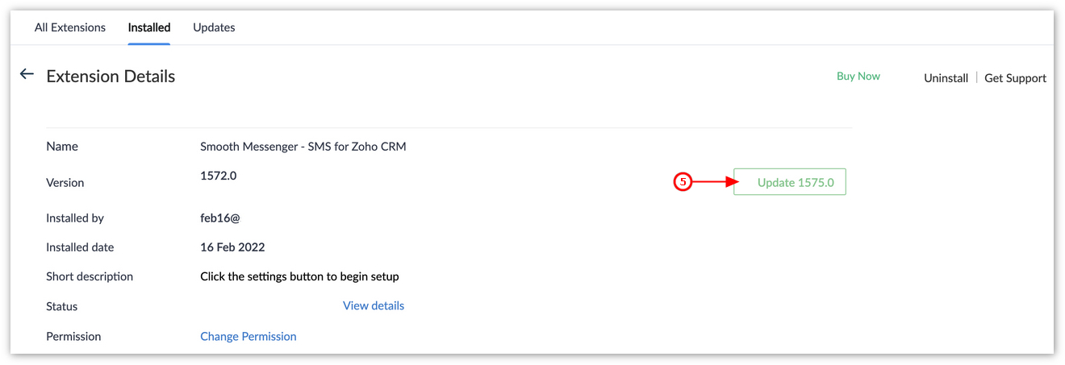Click the red circled number 5 marker
Screen dimensions: 1065x365
pyautogui.click(x=683, y=182)
